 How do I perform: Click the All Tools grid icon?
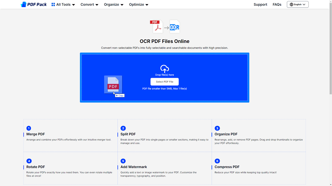53,5
